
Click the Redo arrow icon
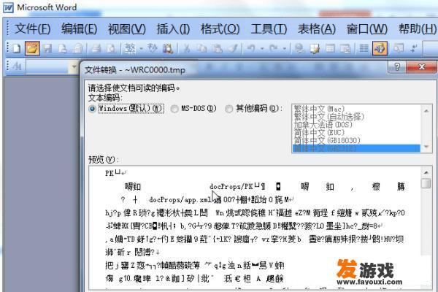click(274, 49)
